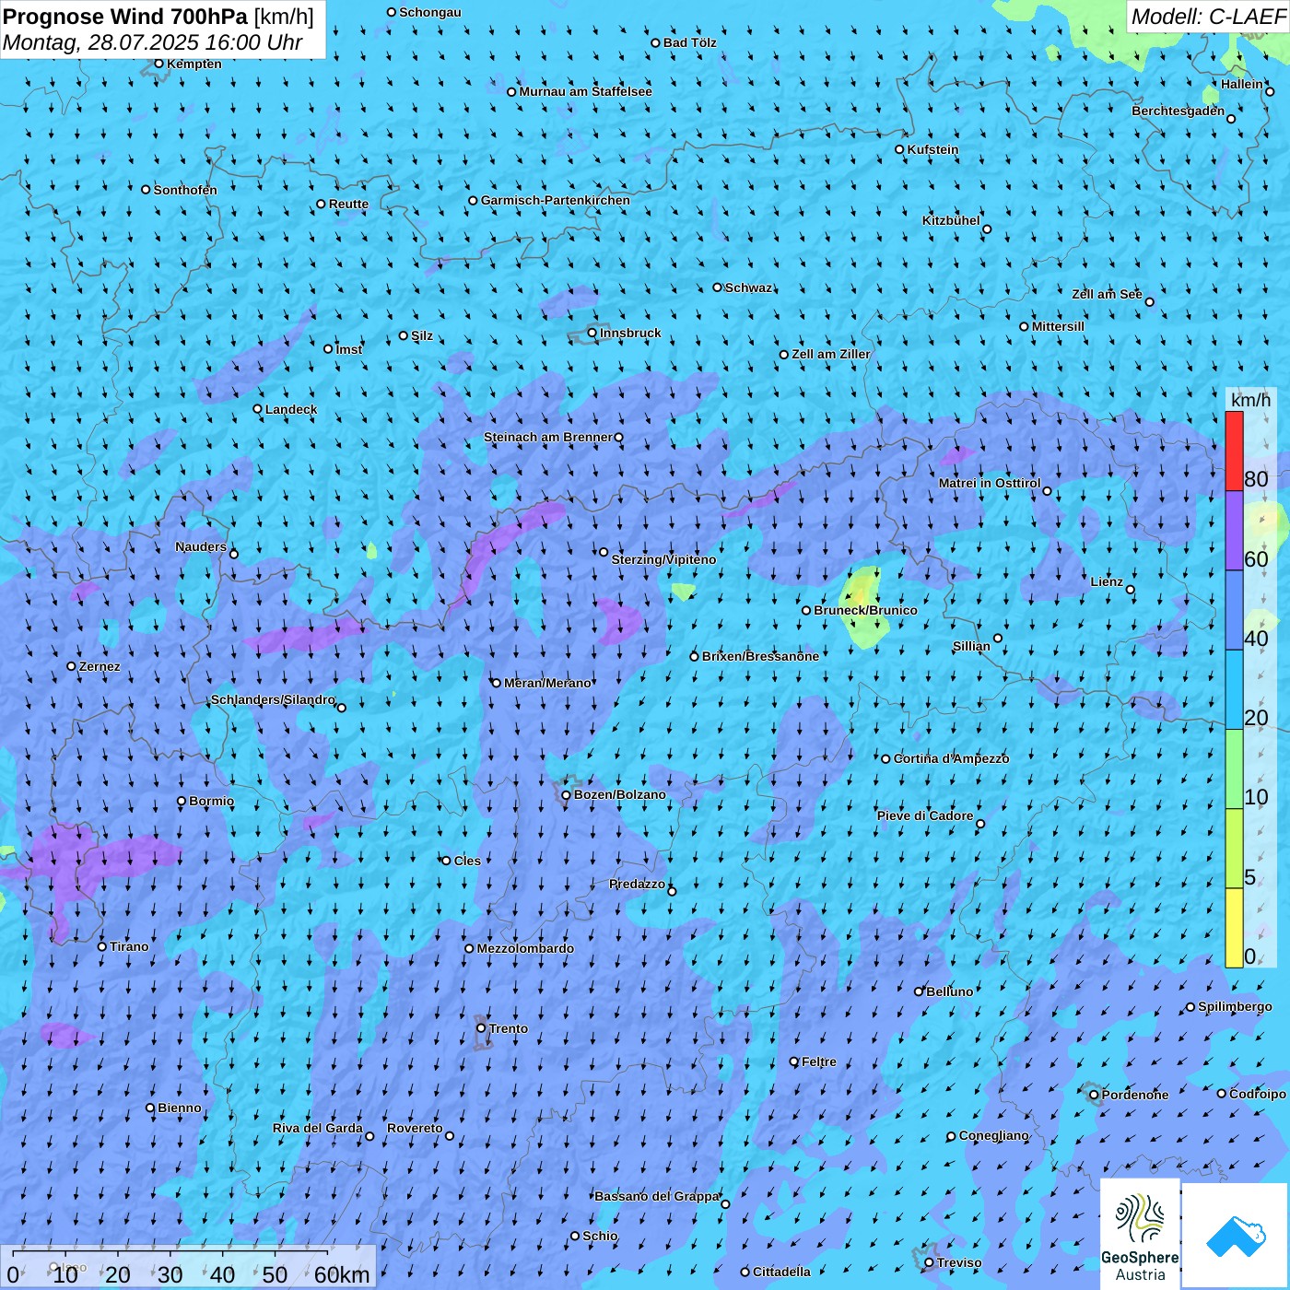This screenshot has height=1290, width=1290.
Task: Click the Garmisch-Partenkirchen label
Action: (x=556, y=200)
